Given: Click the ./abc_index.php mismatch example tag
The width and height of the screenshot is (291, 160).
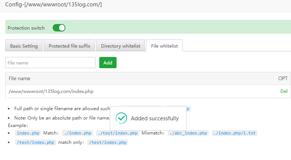Looking at the screenshot, I should [x=188, y=133].
